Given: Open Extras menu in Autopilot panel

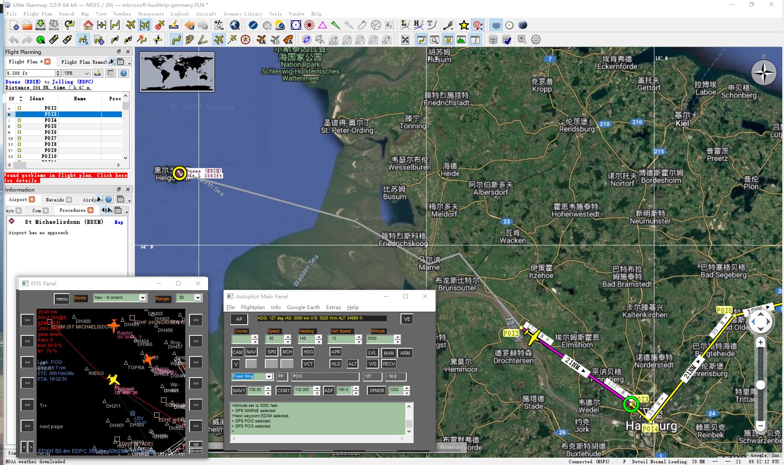Looking at the screenshot, I should pos(333,307).
